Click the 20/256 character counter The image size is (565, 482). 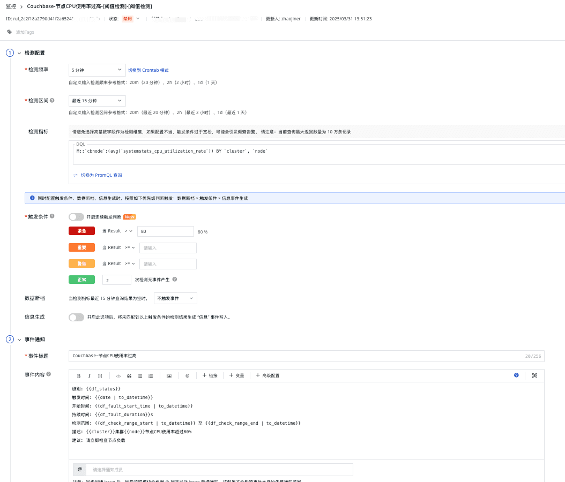click(533, 356)
